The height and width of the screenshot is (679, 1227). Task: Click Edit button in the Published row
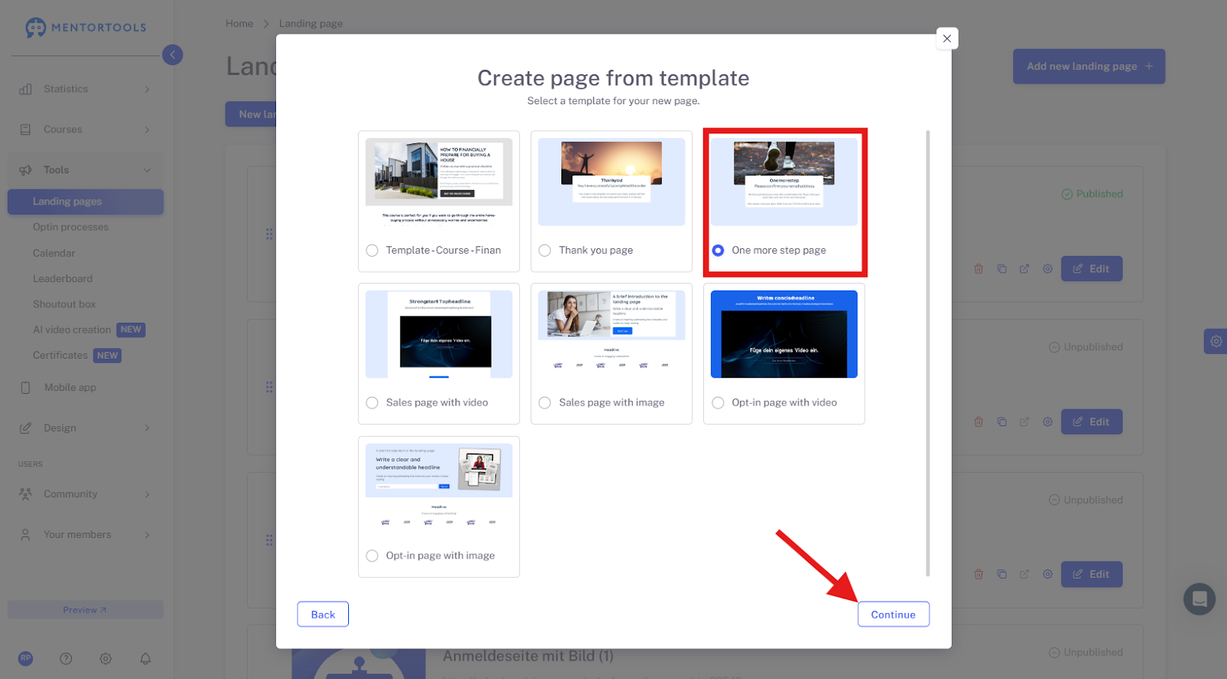[x=1091, y=269]
